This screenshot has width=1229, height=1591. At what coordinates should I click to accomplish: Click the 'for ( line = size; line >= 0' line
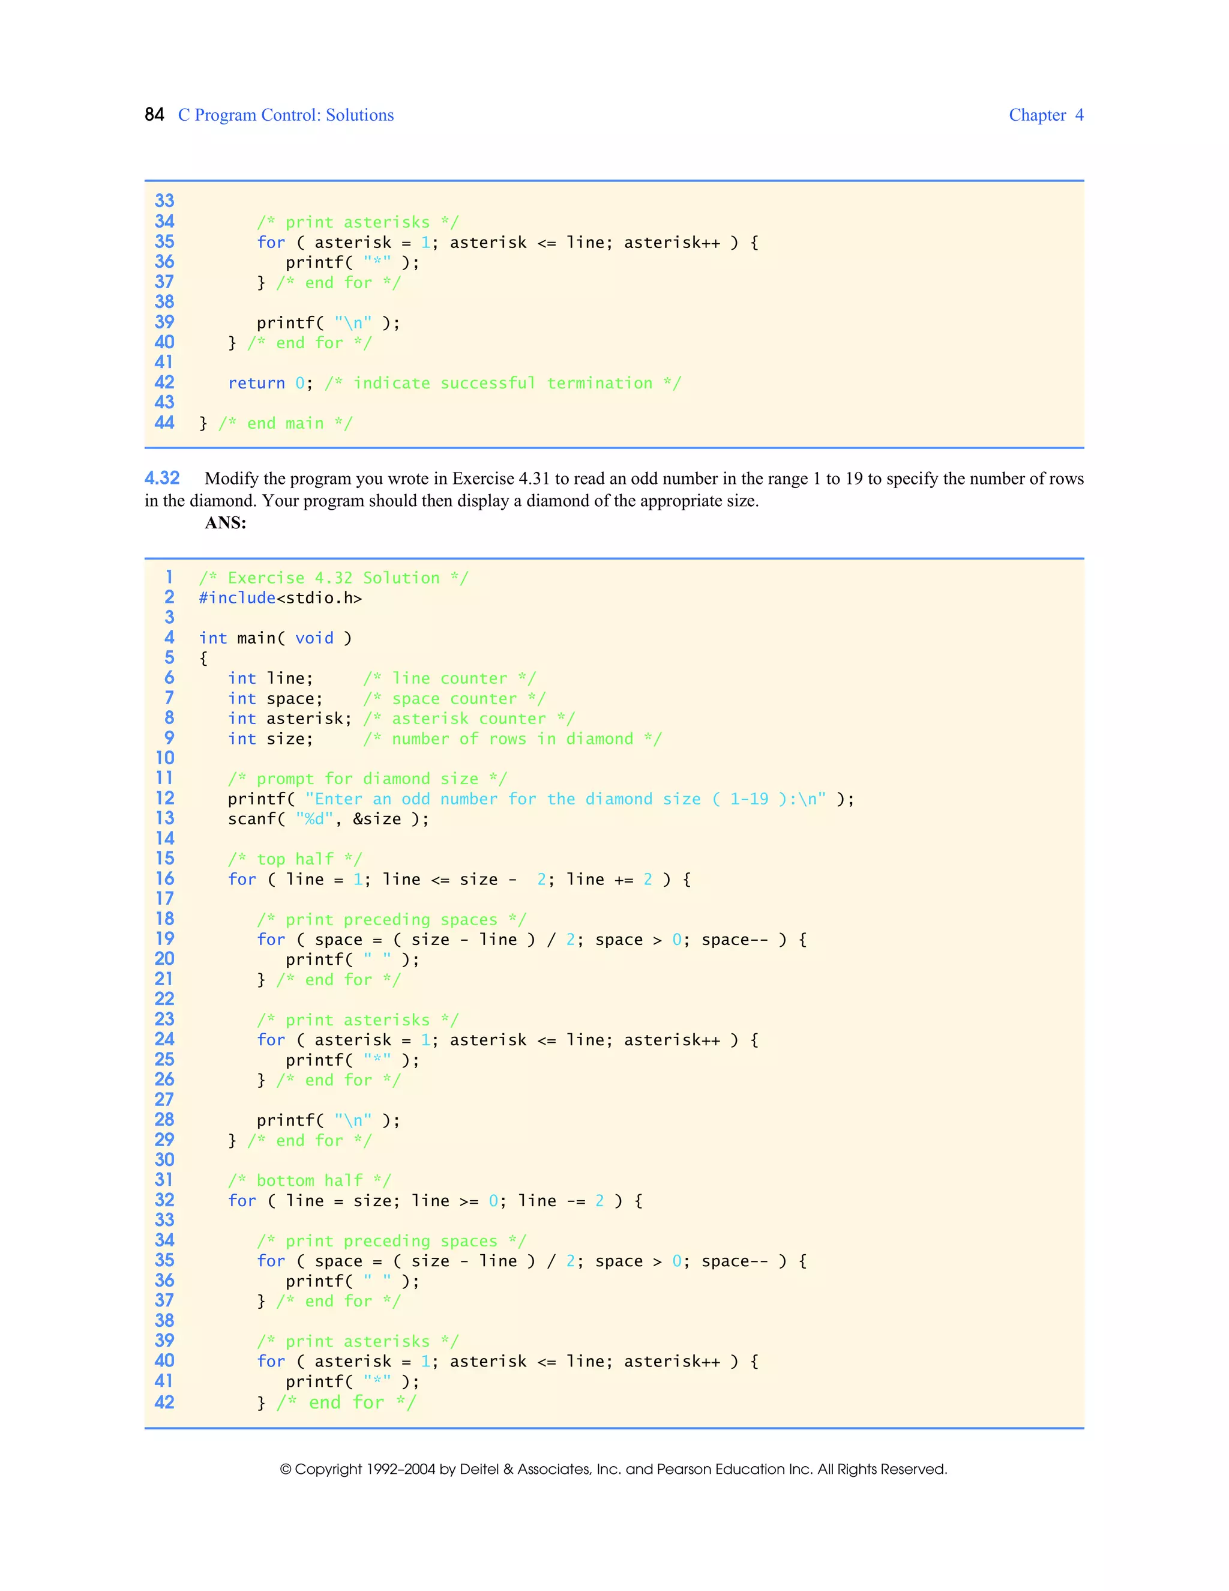pos(436,1201)
